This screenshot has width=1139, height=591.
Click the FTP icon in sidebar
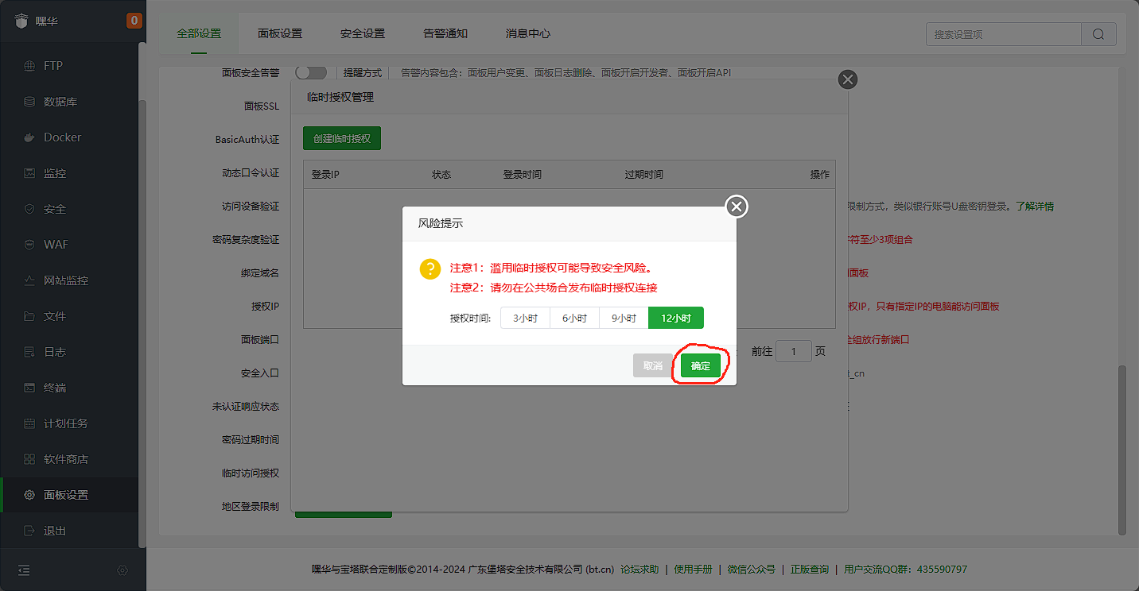[x=29, y=66]
